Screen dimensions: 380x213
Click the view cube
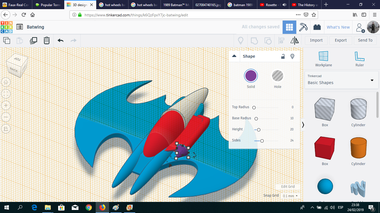17,65
